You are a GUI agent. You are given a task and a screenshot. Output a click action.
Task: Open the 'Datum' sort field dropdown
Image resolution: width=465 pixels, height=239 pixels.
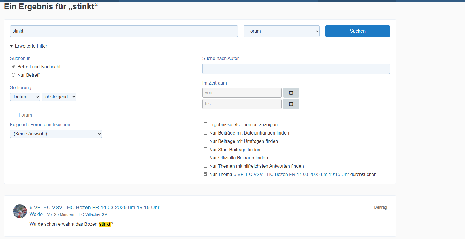pos(25,97)
